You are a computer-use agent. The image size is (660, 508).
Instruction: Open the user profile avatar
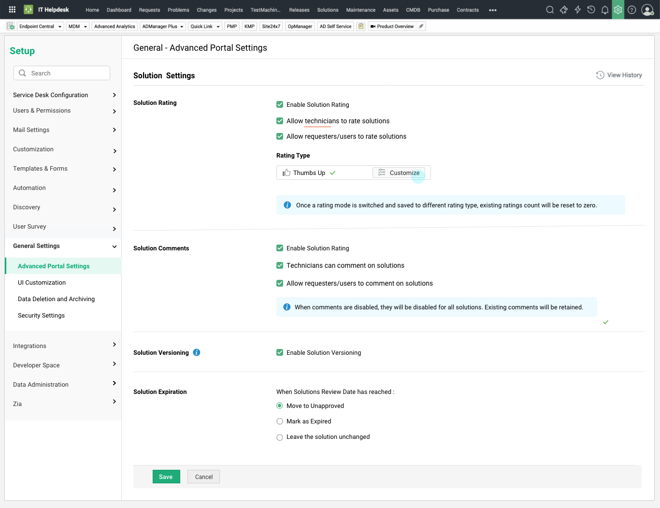(x=647, y=10)
